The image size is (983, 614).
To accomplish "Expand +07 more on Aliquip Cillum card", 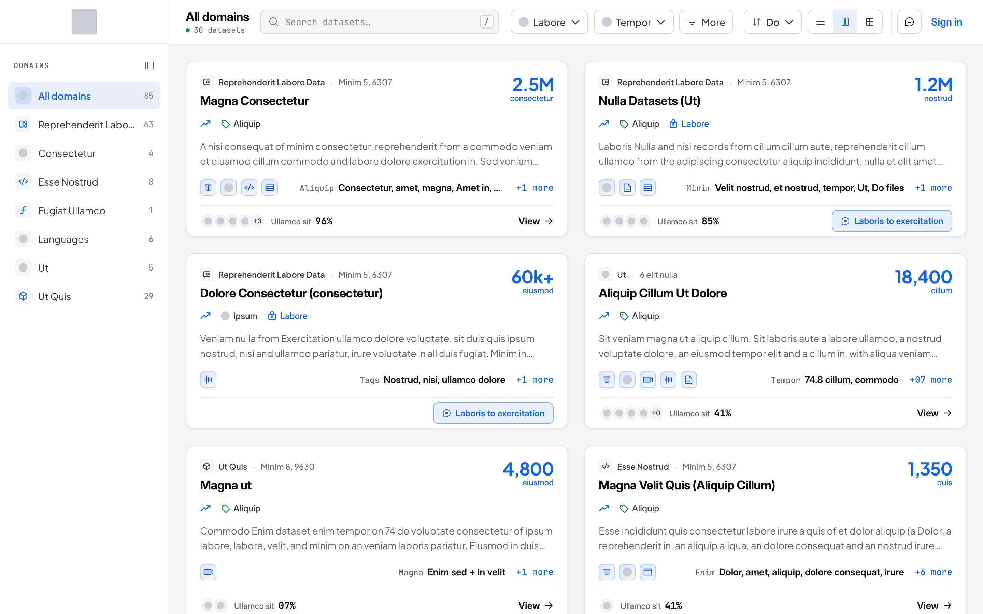I will coord(930,380).
